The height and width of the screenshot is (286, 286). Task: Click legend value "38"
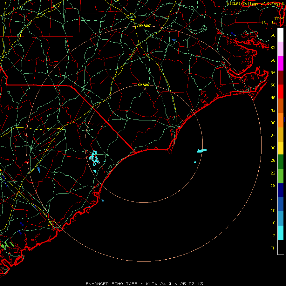[x=273, y=123]
